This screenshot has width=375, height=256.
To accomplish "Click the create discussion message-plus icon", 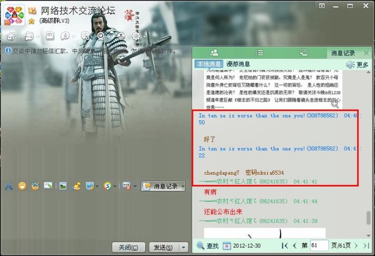I will 85,36.
